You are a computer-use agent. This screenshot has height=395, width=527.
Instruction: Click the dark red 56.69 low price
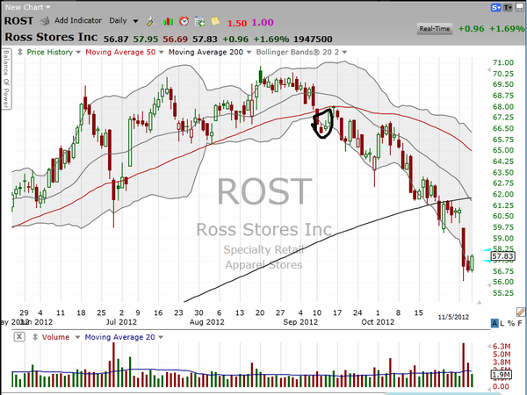click(x=175, y=39)
